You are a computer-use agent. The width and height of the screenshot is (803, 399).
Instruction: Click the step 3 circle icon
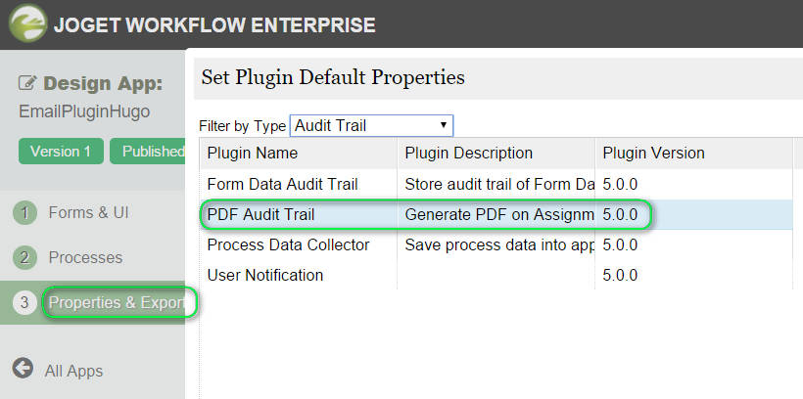pyautogui.click(x=24, y=303)
